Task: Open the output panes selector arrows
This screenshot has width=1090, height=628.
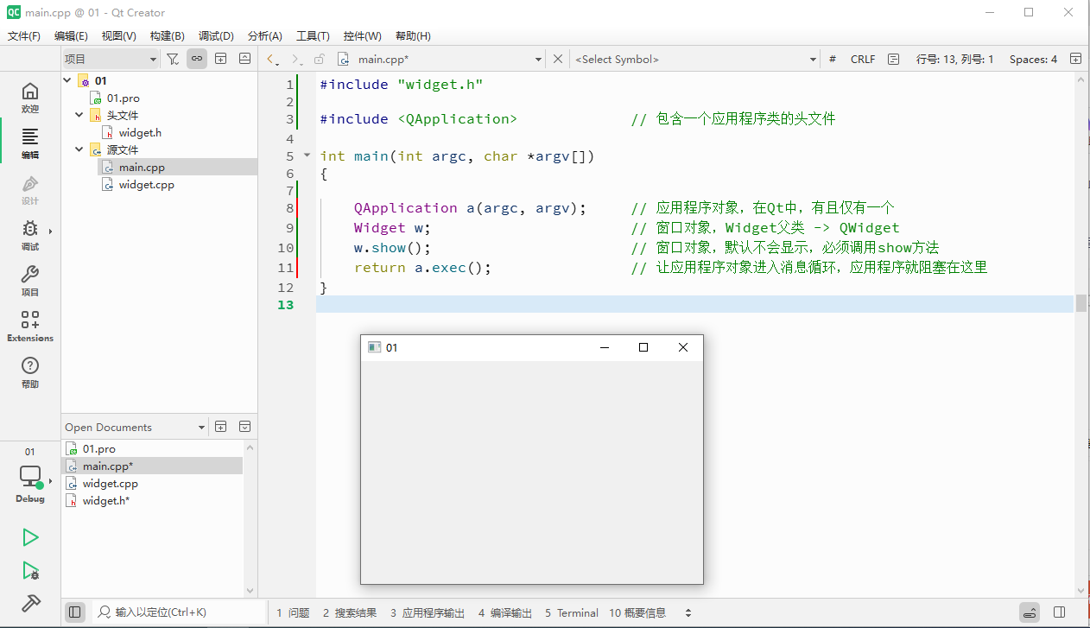Action: 688,612
